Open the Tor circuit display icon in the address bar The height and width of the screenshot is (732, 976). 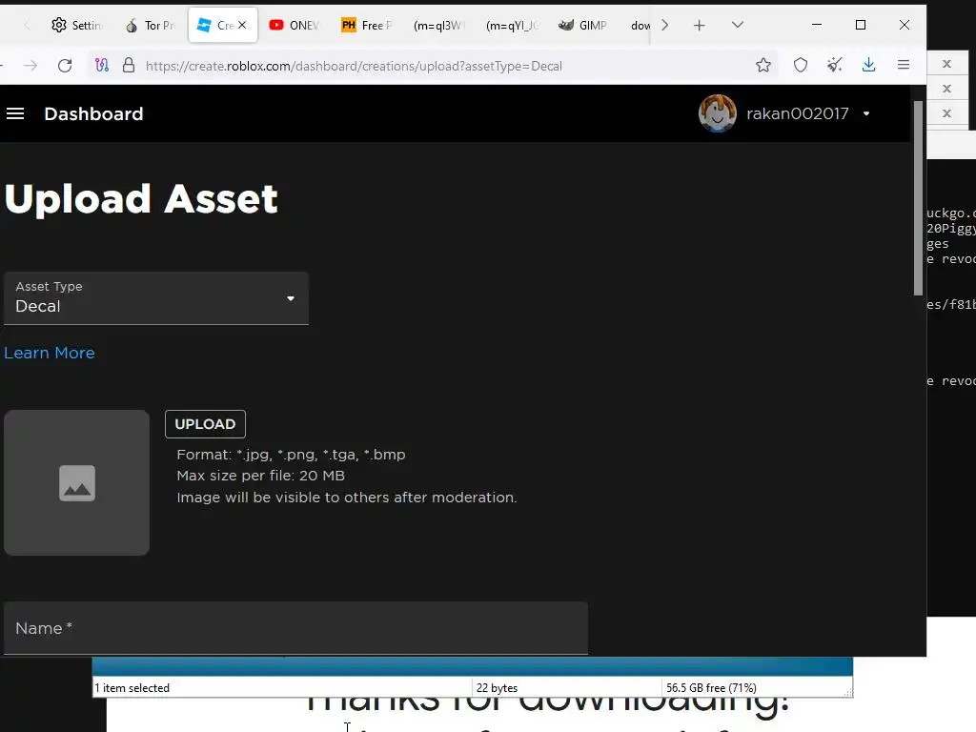coord(101,66)
